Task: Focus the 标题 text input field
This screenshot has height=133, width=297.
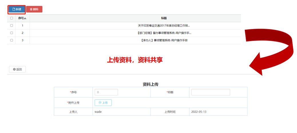Action: point(210,92)
